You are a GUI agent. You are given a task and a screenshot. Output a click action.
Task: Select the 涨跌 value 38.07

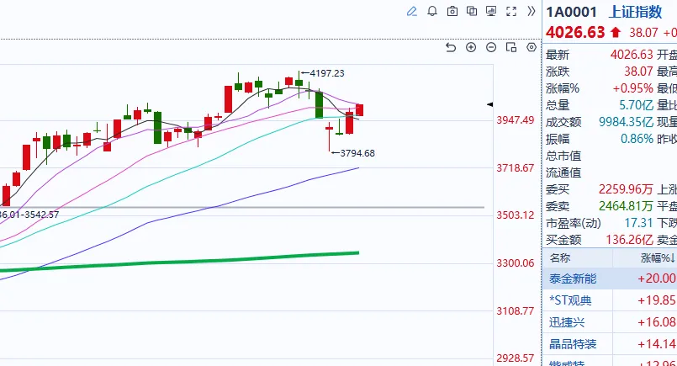pyautogui.click(x=638, y=72)
